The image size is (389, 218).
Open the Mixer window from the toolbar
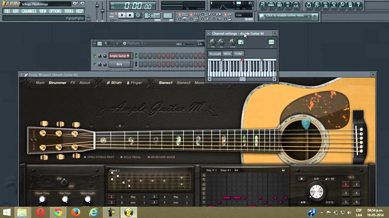click(296, 5)
